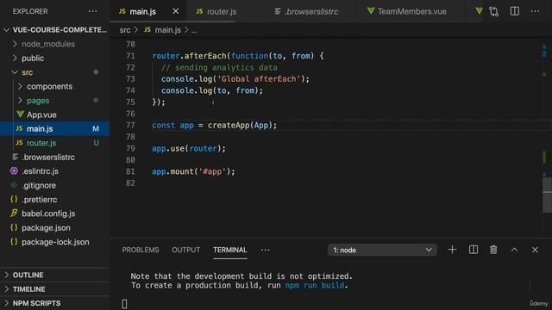552x310 pixels.
Task: Open the .eslintrc.js file
Action: (55, 171)
